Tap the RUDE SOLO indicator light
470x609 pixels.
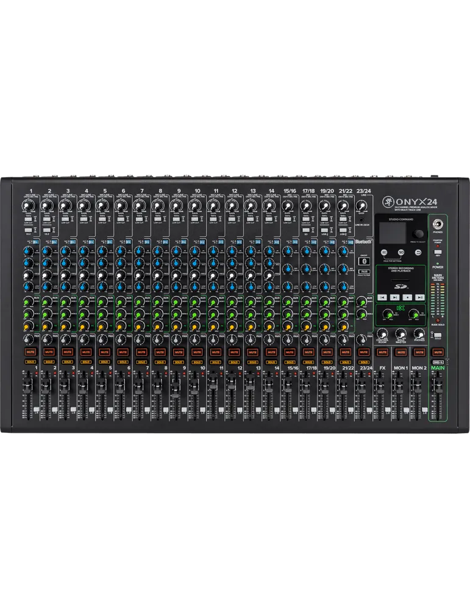click(x=438, y=321)
